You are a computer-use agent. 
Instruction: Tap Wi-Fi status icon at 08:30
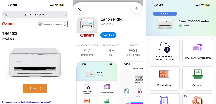[56, 5]
